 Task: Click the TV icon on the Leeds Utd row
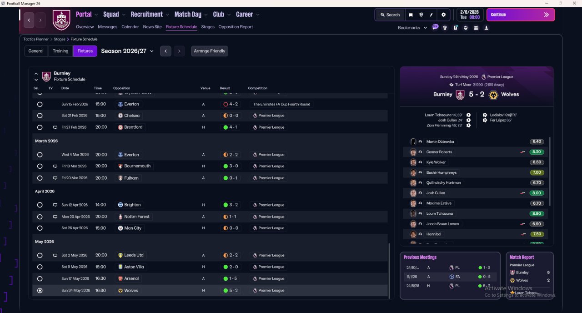pyautogui.click(x=55, y=255)
